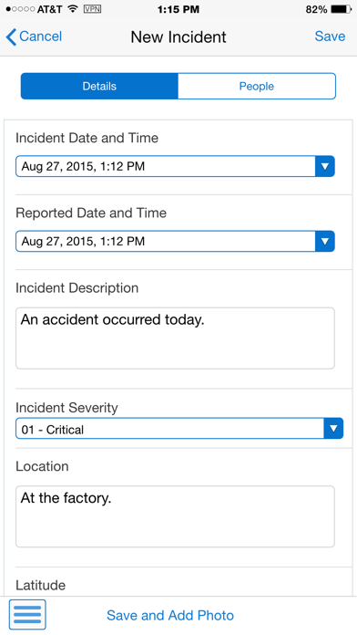Tap Save and Add Photo
The image size is (357, 635).
point(170,616)
